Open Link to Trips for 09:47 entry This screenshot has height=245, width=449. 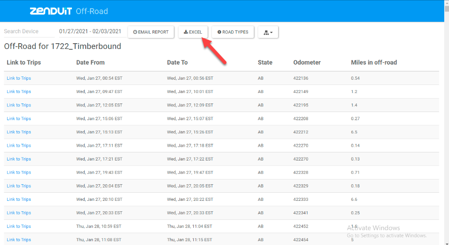tap(19, 92)
